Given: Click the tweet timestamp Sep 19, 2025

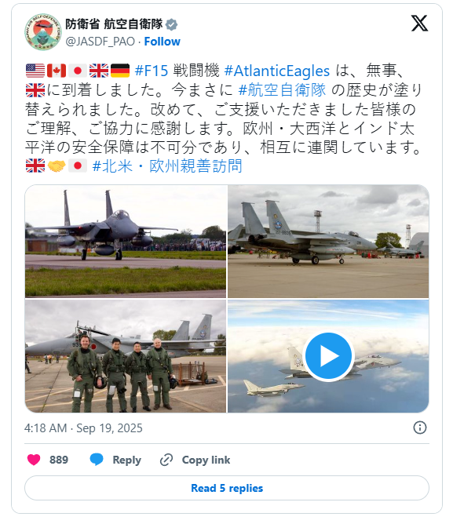Looking at the screenshot, I should tap(83, 428).
